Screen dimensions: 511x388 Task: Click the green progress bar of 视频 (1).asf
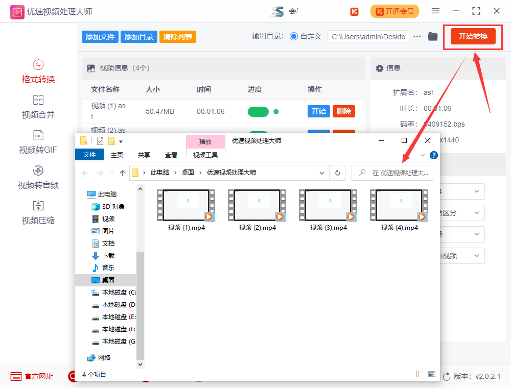pos(258,111)
